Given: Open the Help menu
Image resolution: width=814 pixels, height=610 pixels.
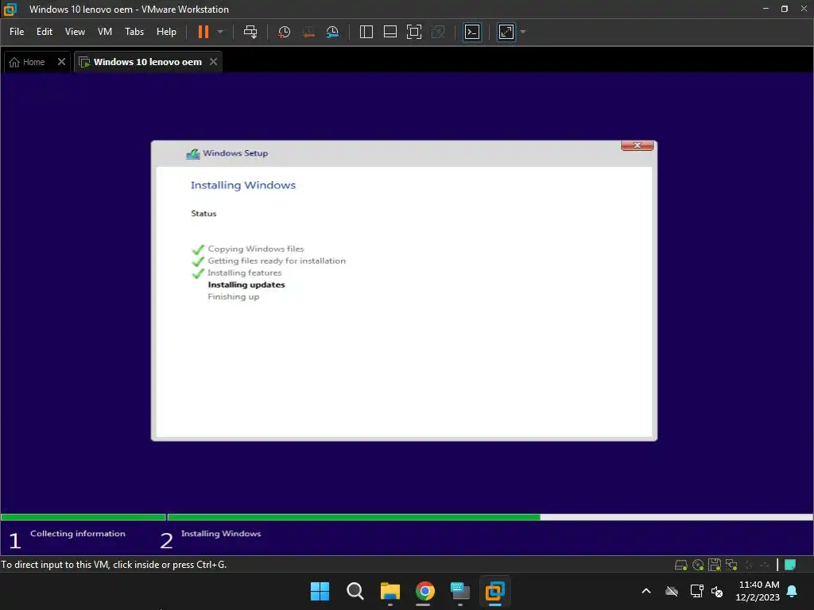Looking at the screenshot, I should (x=166, y=32).
